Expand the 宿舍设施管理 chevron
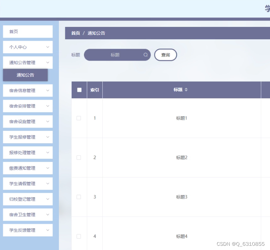Viewport: 270px width, 250px height. pos(48,121)
